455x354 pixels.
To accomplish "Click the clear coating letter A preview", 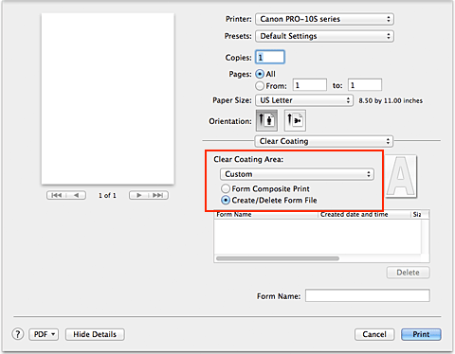I will pyautogui.click(x=401, y=176).
